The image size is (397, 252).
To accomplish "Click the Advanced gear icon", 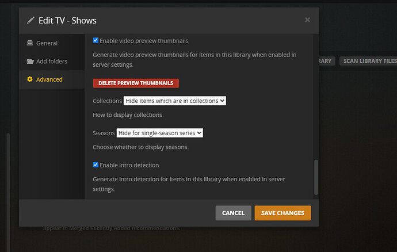I will pyautogui.click(x=30, y=79).
